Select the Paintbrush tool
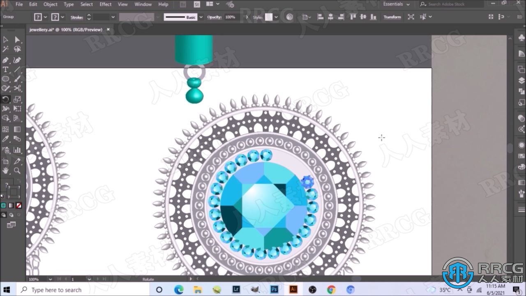Image resolution: width=526 pixels, height=296 pixels. 17,79
